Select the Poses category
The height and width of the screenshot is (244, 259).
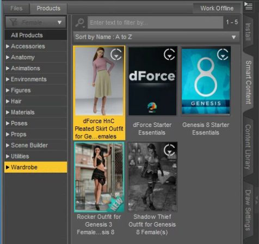35,124
